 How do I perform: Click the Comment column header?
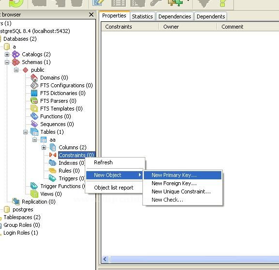[248, 27]
